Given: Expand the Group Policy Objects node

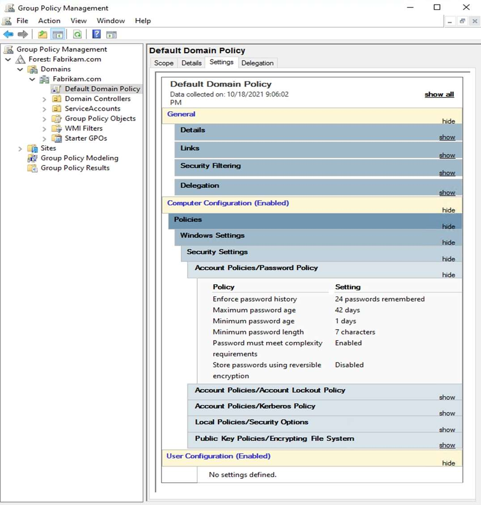Looking at the screenshot, I should [44, 119].
